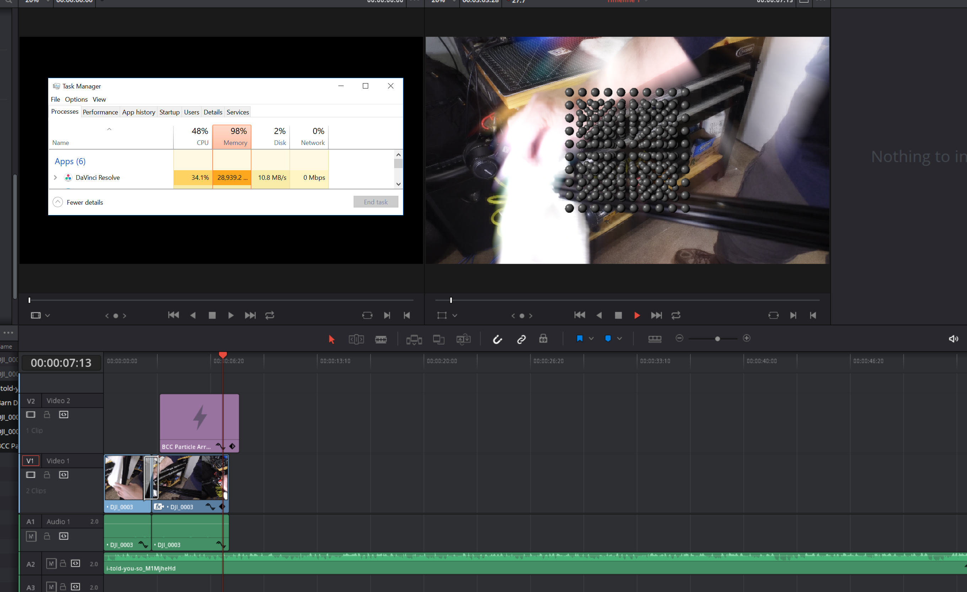Toggle loop in timeline viewer

[x=676, y=316]
